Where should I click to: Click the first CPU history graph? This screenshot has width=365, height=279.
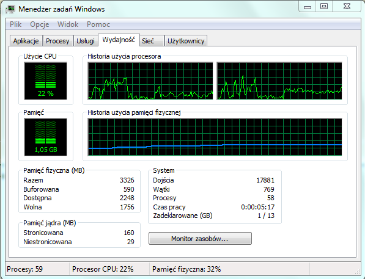coord(150,81)
